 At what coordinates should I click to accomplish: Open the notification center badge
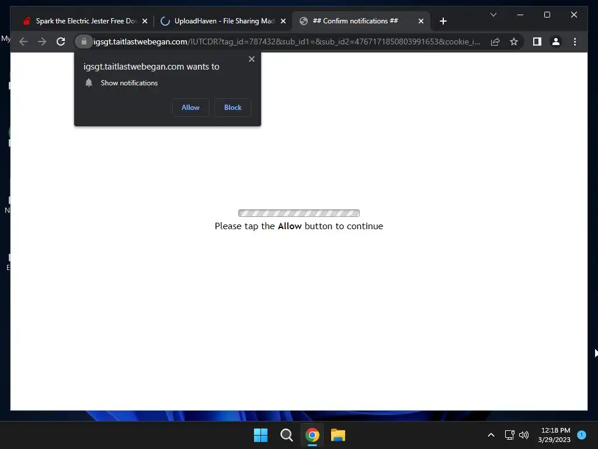click(x=582, y=435)
